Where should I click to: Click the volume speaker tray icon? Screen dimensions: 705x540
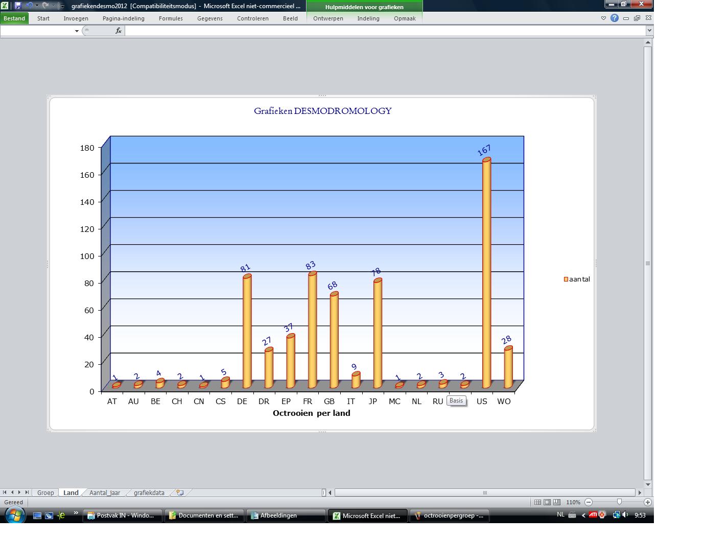[x=625, y=515]
